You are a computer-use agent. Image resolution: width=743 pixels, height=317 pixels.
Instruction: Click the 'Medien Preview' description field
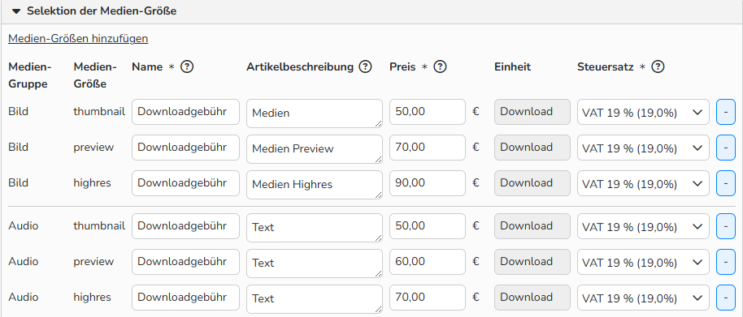[315, 149]
